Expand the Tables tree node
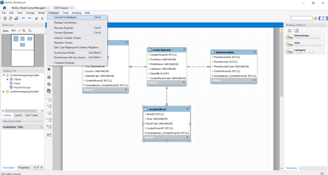Screen dimensions: 328x175 [x=8, y=79]
